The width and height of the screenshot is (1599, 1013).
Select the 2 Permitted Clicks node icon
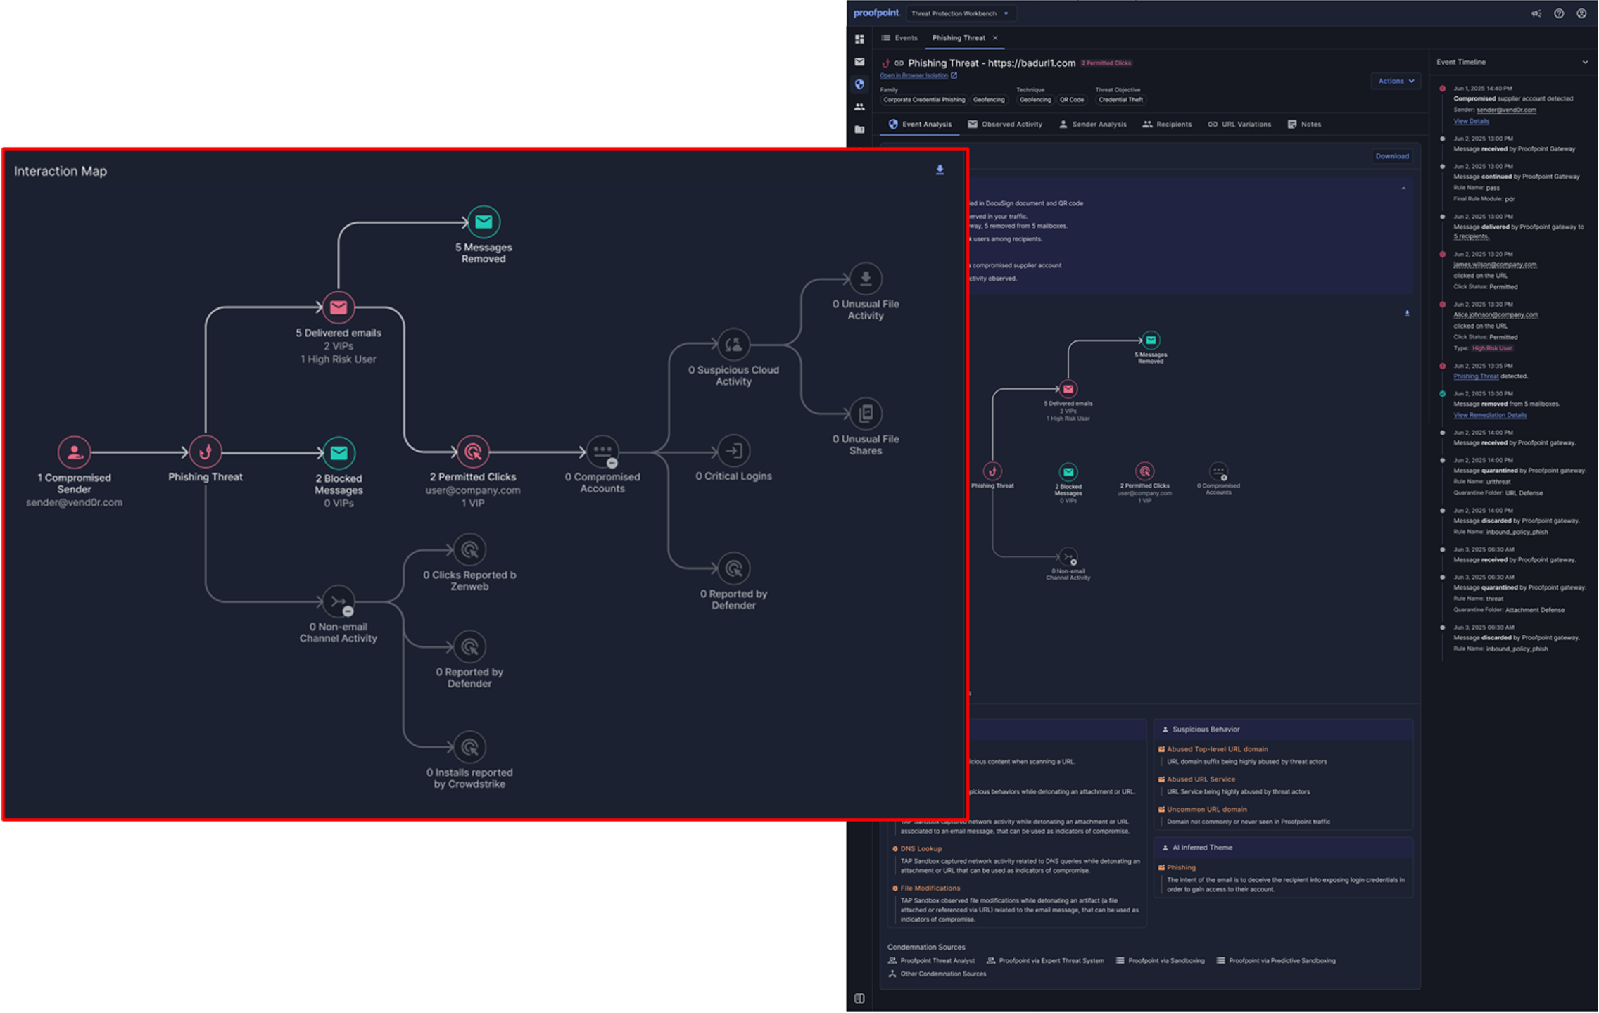click(473, 452)
